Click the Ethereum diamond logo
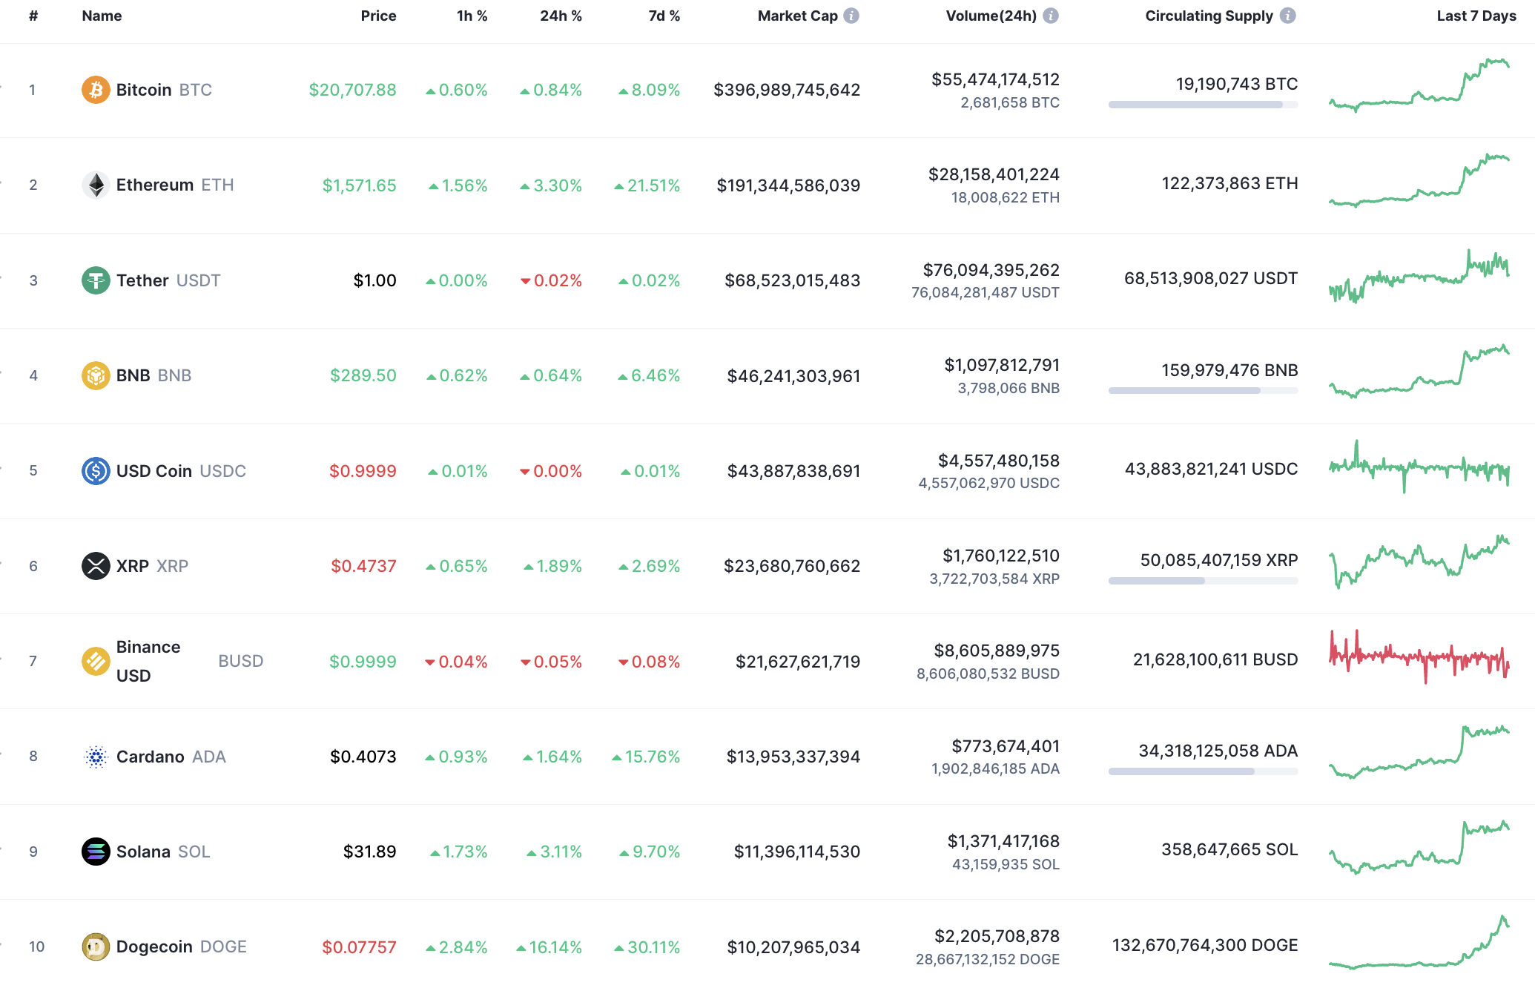 pos(95,185)
